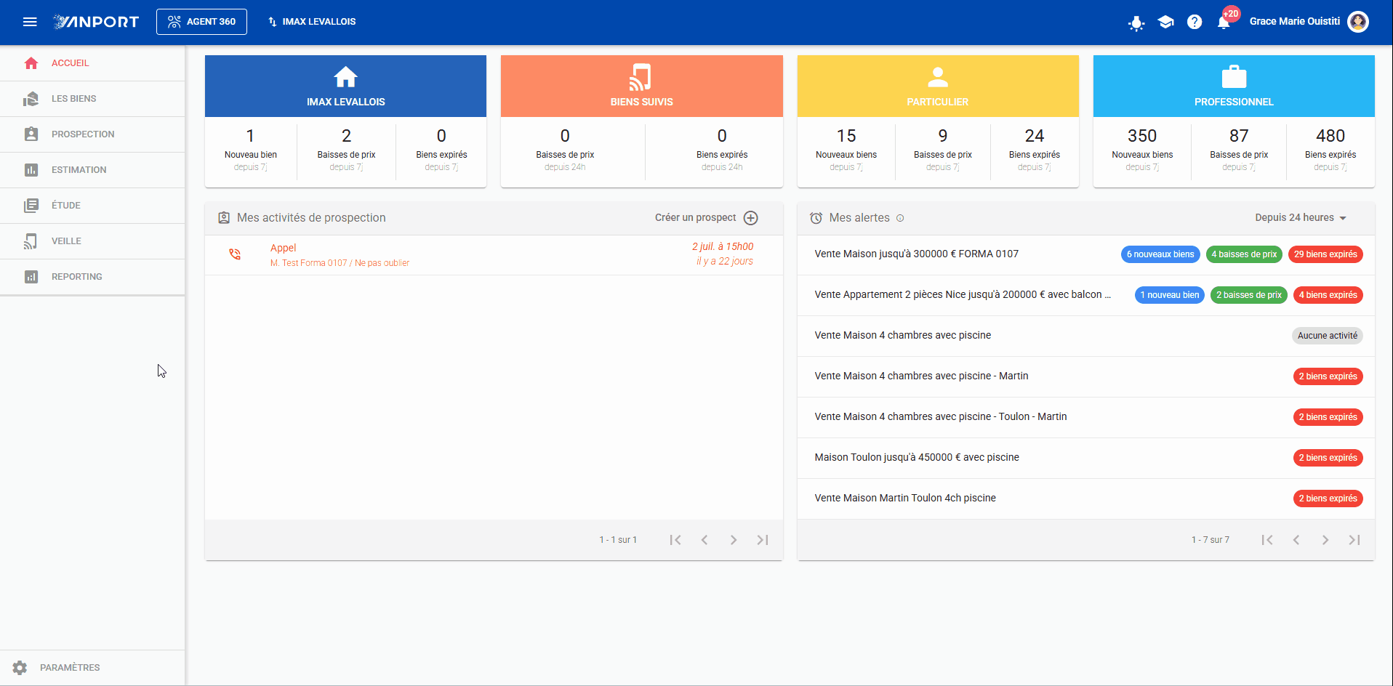Toggle the lightbulb theme icon
Screen dimensions: 1393x686
(x=1136, y=23)
